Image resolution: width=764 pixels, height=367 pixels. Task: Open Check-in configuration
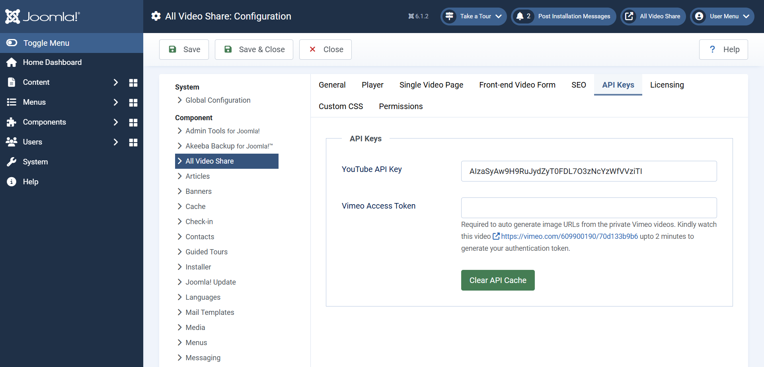pos(199,222)
